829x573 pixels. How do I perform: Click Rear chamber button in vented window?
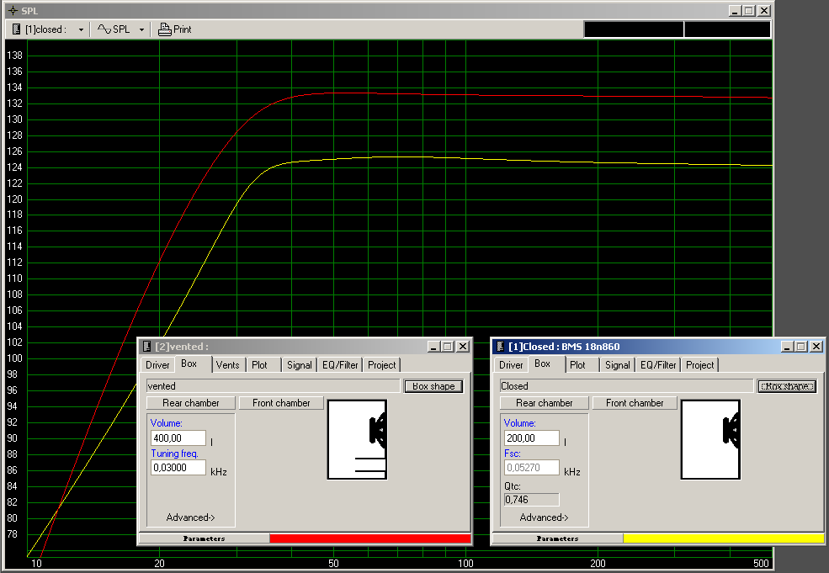pos(190,403)
